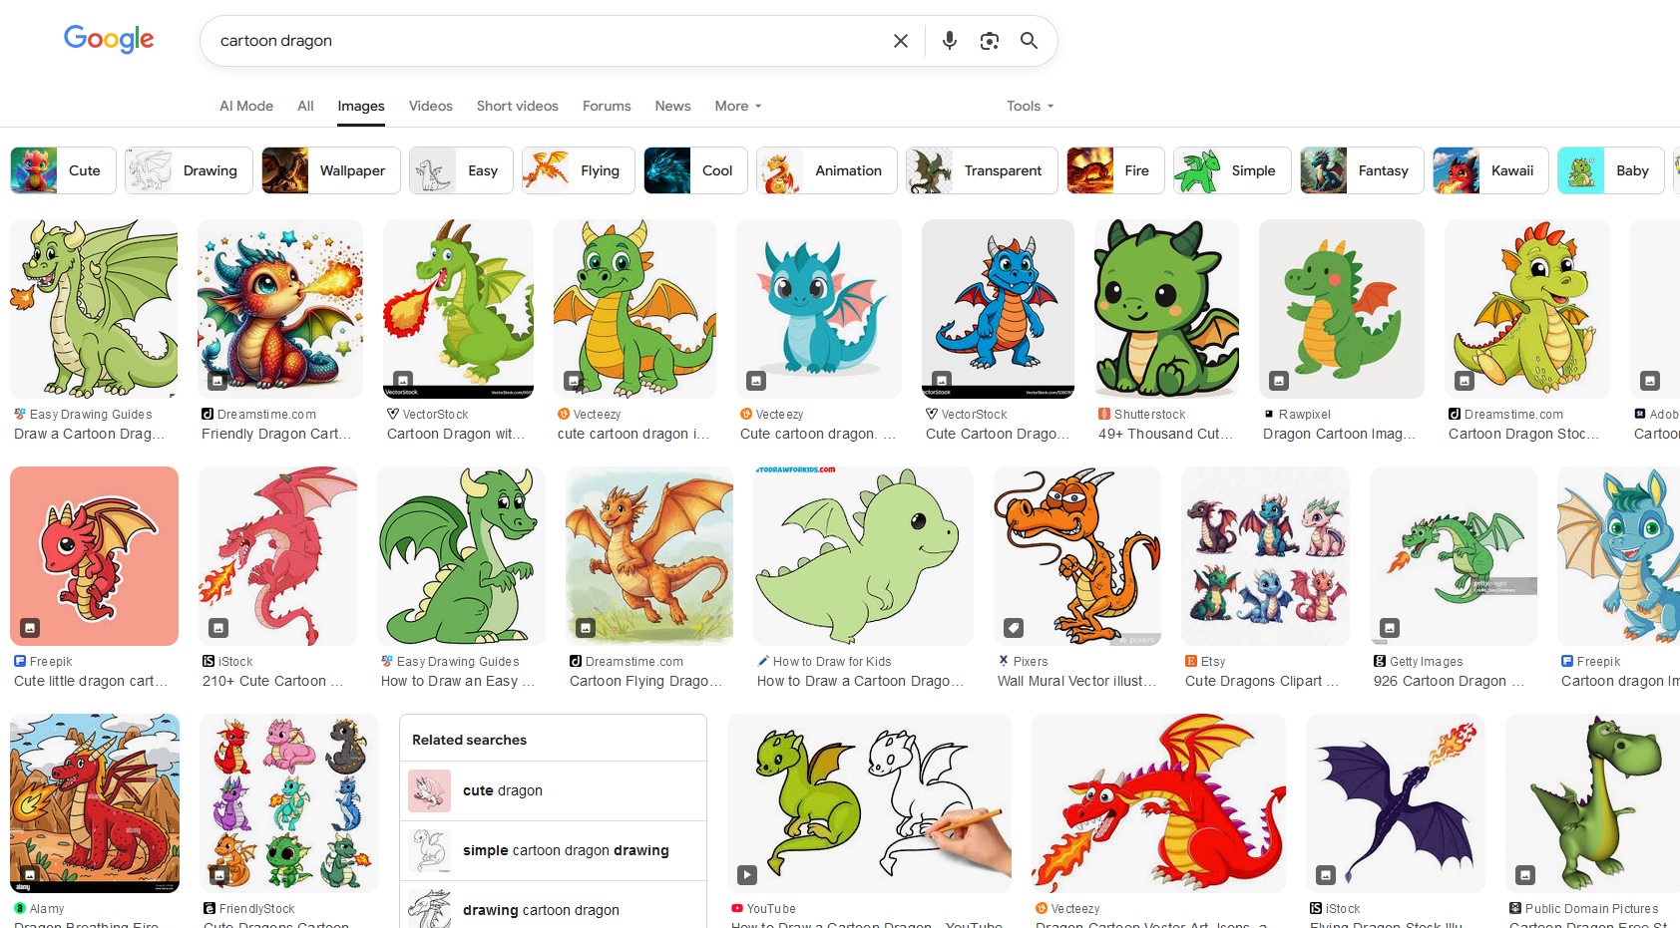The image size is (1680, 928).
Task: Click related search 'simple cartoon dragon drawing'
Action: click(554, 850)
